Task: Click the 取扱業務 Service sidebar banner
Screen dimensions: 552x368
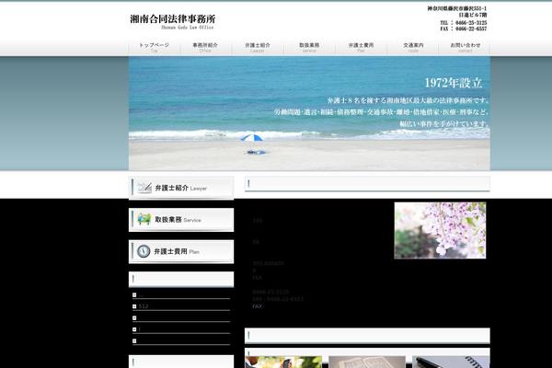Action: pyautogui.click(x=181, y=219)
